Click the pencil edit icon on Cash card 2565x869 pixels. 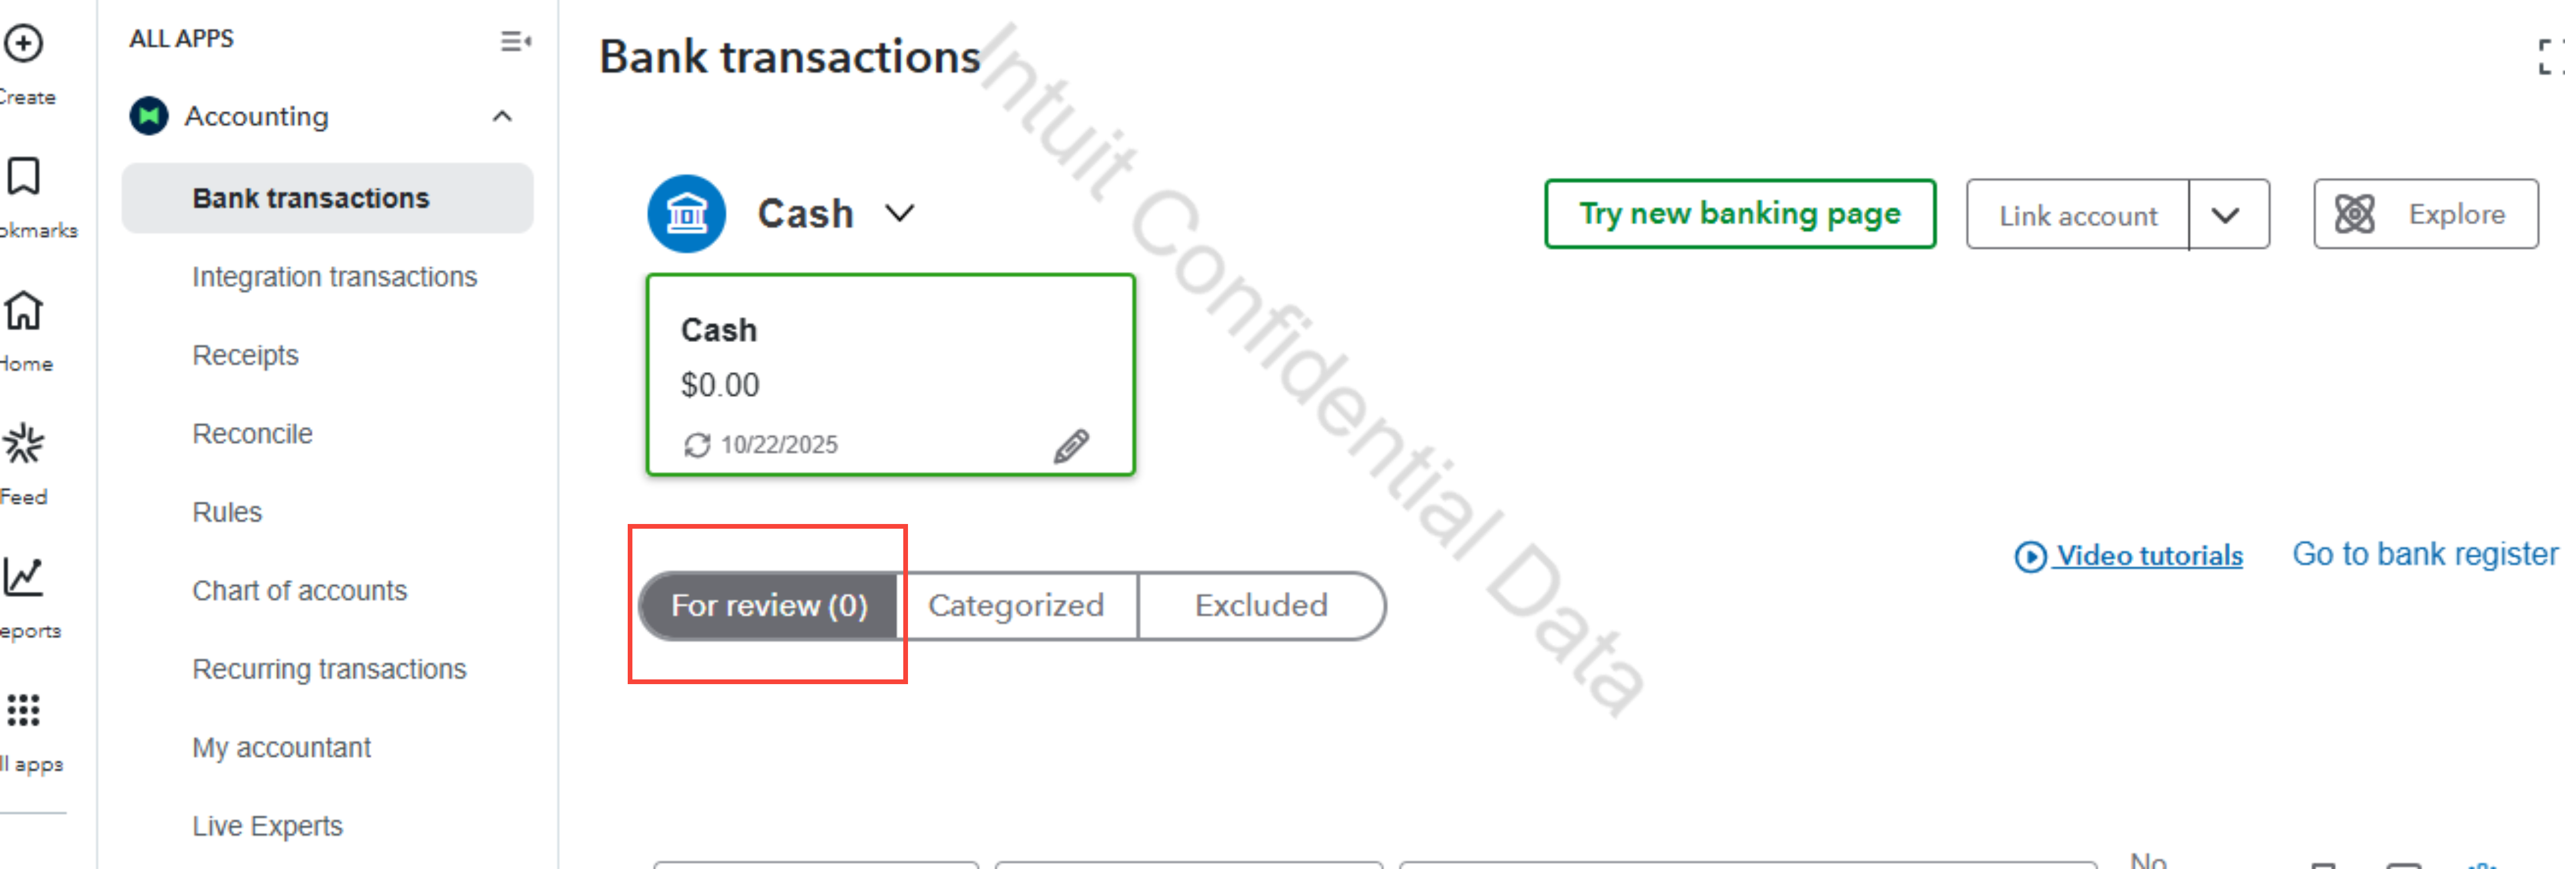tap(1072, 446)
